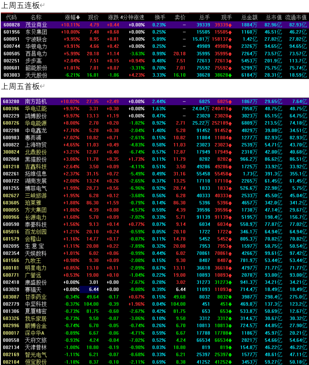
Task: Click 涨幅 value +10.11% of 茂业商业
Action: tap(70, 25)
